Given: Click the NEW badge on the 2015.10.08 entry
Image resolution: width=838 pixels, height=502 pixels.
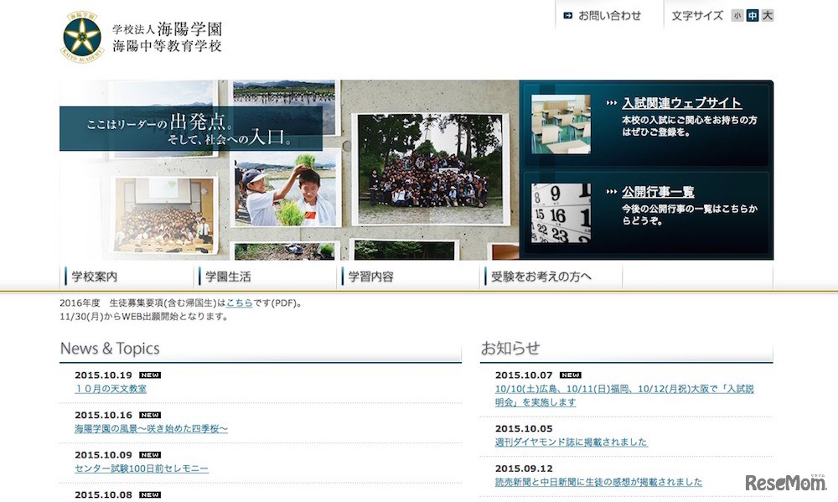Looking at the screenshot, I should (153, 493).
